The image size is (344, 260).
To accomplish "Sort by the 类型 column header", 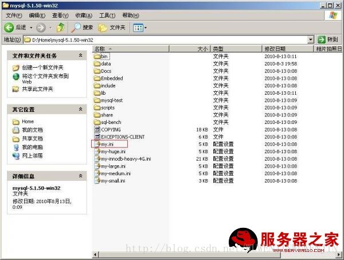I will (236, 49).
